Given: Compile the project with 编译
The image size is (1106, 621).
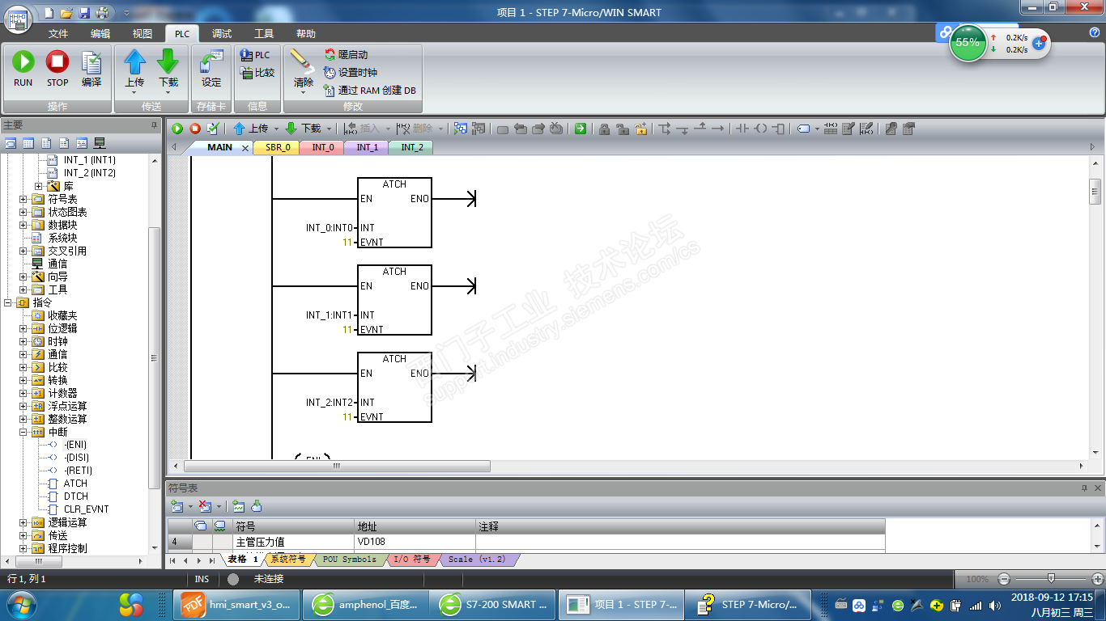Looking at the screenshot, I should click(91, 69).
